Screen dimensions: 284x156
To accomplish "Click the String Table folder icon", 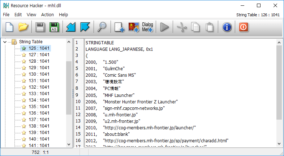I will coord(14,42).
